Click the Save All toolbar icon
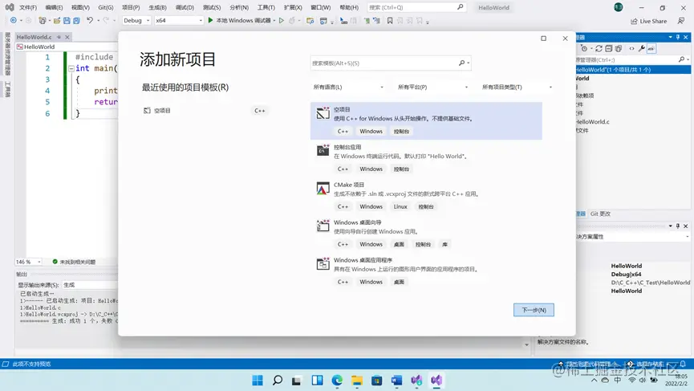694x391 pixels. tap(76, 20)
